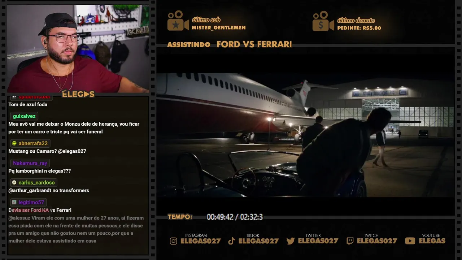Click the 'Pq lamborghini n elegas???' message
The height and width of the screenshot is (260, 462).
click(x=40, y=171)
